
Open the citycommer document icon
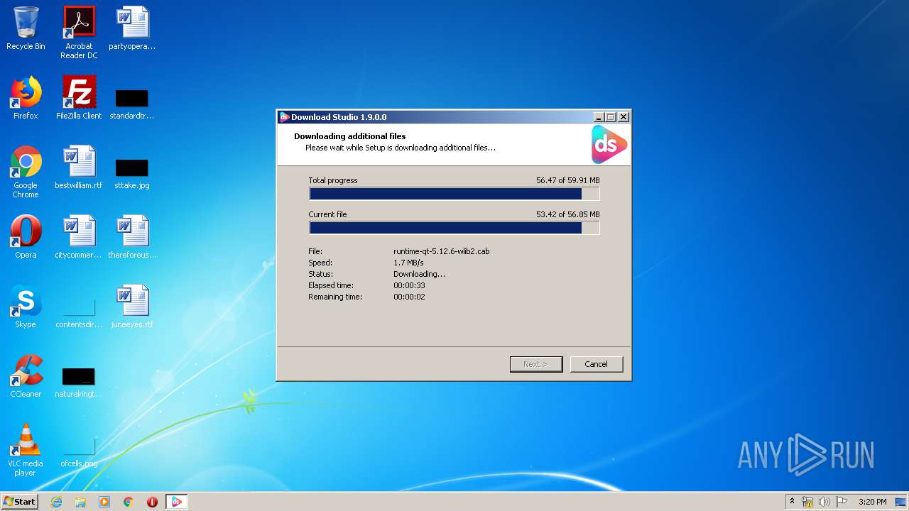click(79, 237)
